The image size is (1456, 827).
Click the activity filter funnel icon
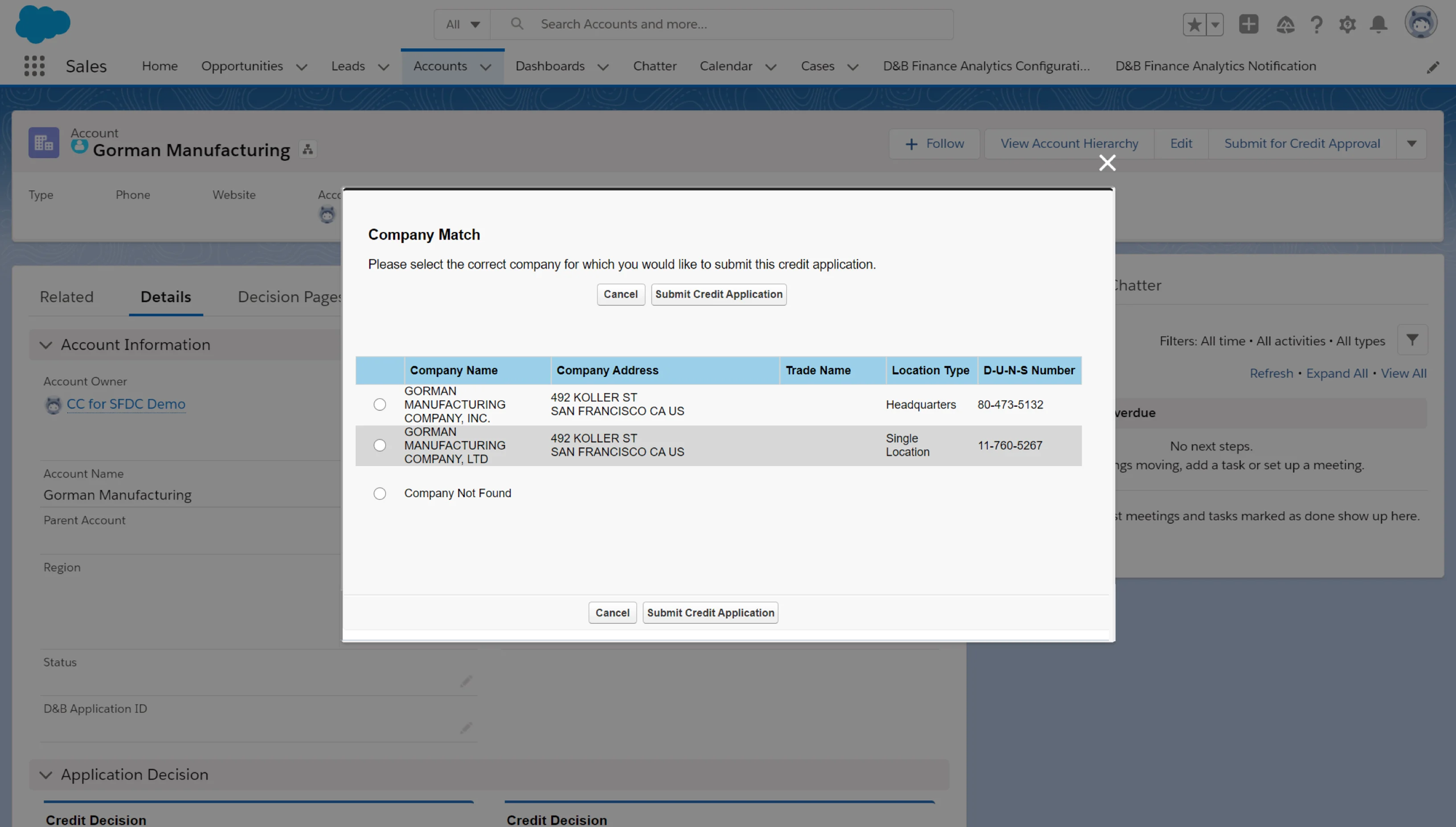pos(1412,340)
